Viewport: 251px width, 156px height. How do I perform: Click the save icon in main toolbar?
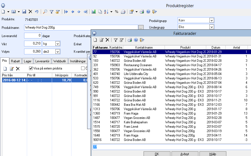point(24,12)
